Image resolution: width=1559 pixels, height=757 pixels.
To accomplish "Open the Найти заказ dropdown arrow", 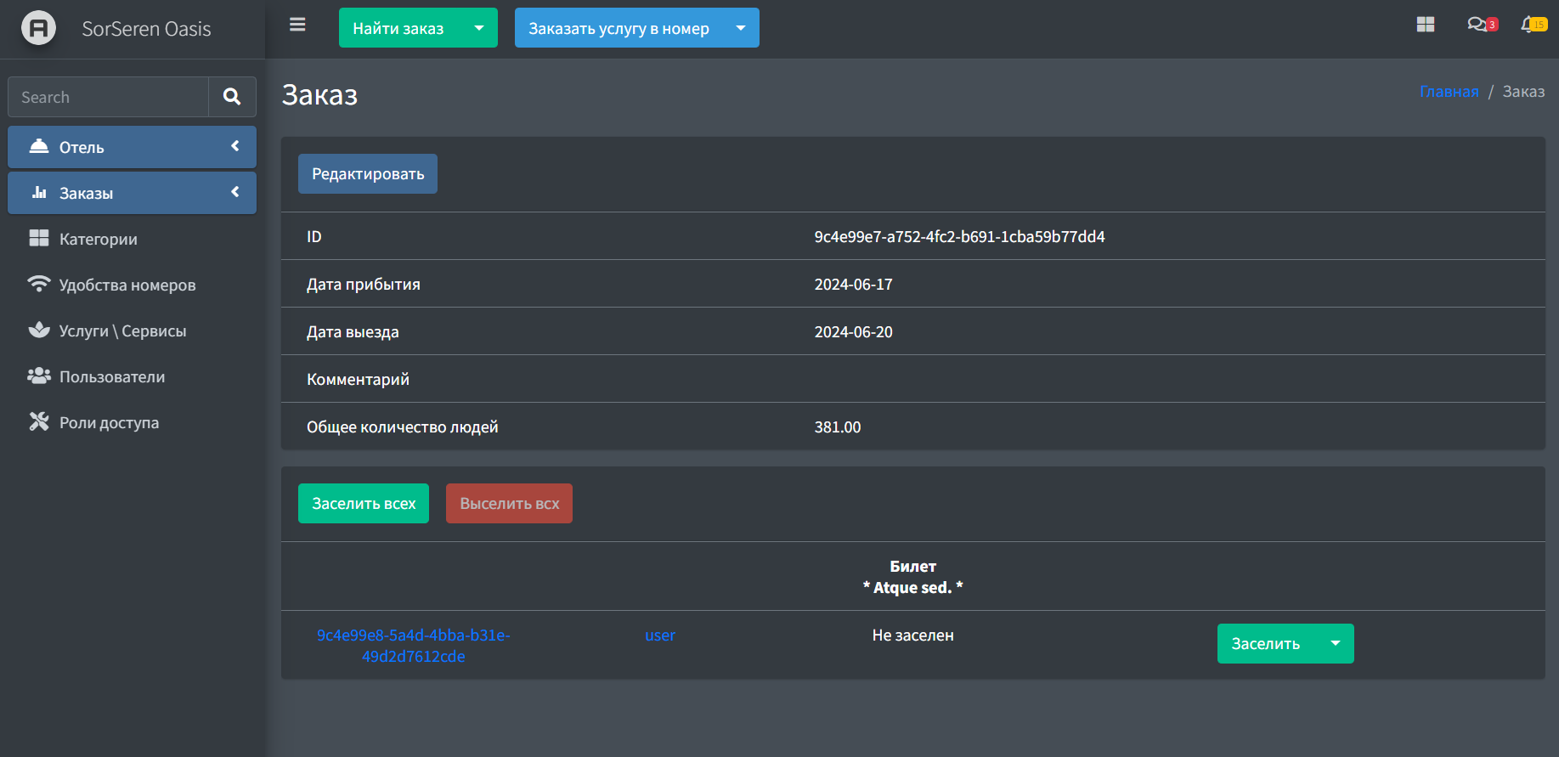I will click(479, 28).
